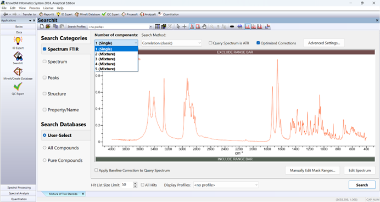Enable Query Spectrum is ATR checkbox
The image size is (380, 202).
[x=210, y=43]
